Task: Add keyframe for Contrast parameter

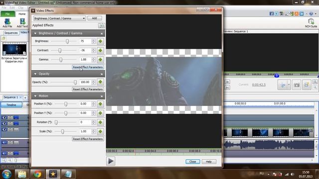Action: (100, 50)
